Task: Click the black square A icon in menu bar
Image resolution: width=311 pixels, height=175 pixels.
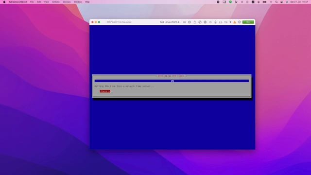Action: coord(253,2)
